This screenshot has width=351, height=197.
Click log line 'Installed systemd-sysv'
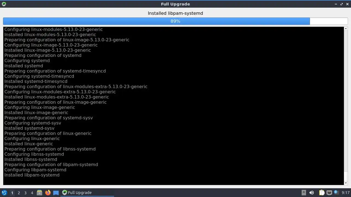[29, 128]
